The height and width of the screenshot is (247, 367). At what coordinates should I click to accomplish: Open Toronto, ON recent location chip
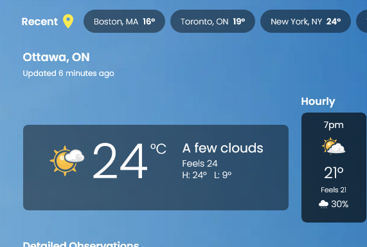(x=213, y=21)
